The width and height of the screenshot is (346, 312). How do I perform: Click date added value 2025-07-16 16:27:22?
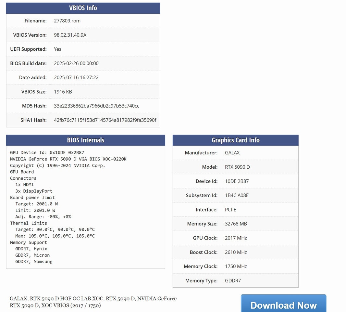[x=76, y=77]
